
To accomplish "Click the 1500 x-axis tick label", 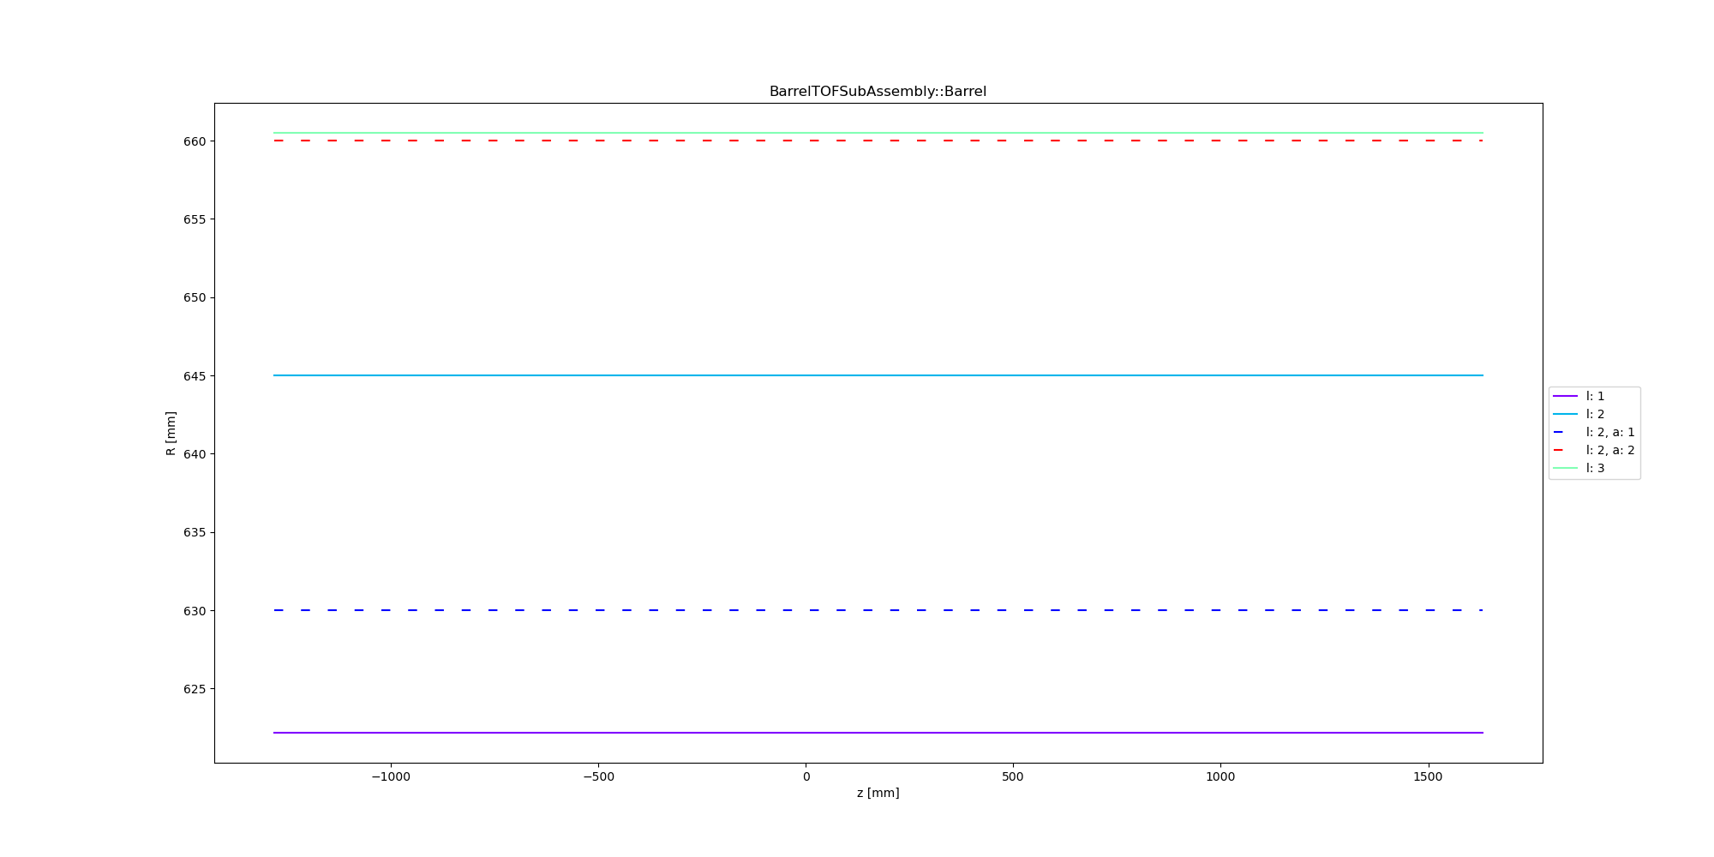I will click(x=1428, y=776).
